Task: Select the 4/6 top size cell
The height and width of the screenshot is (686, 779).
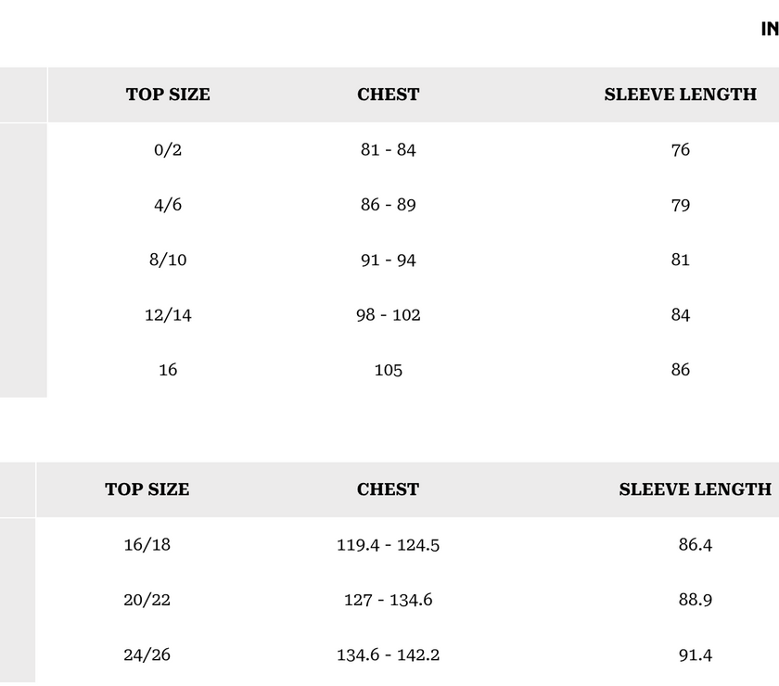Action: click(168, 205)
